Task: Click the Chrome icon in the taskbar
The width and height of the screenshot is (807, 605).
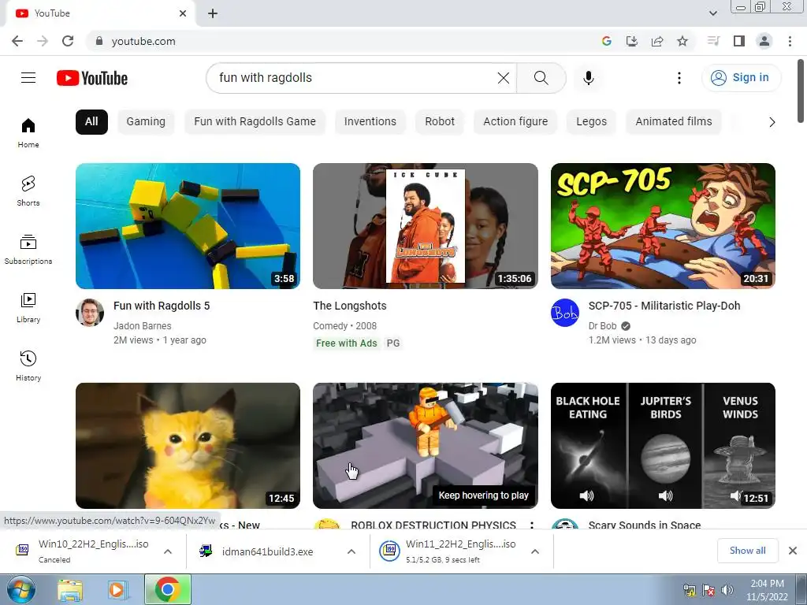Action: click(167, 589)
